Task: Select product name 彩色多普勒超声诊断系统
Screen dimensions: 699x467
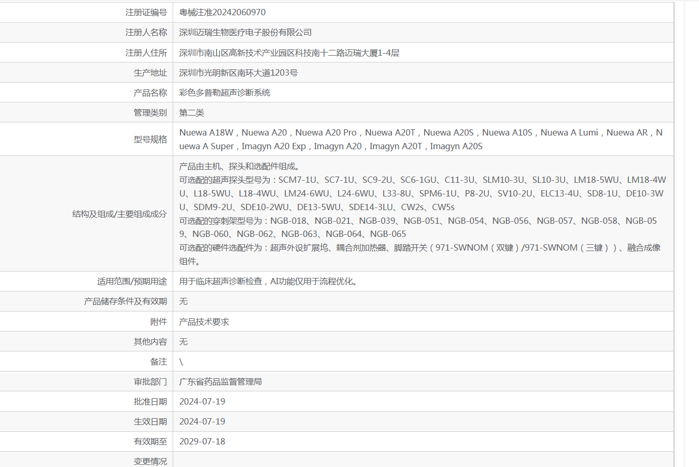Action: click(225, 92)
